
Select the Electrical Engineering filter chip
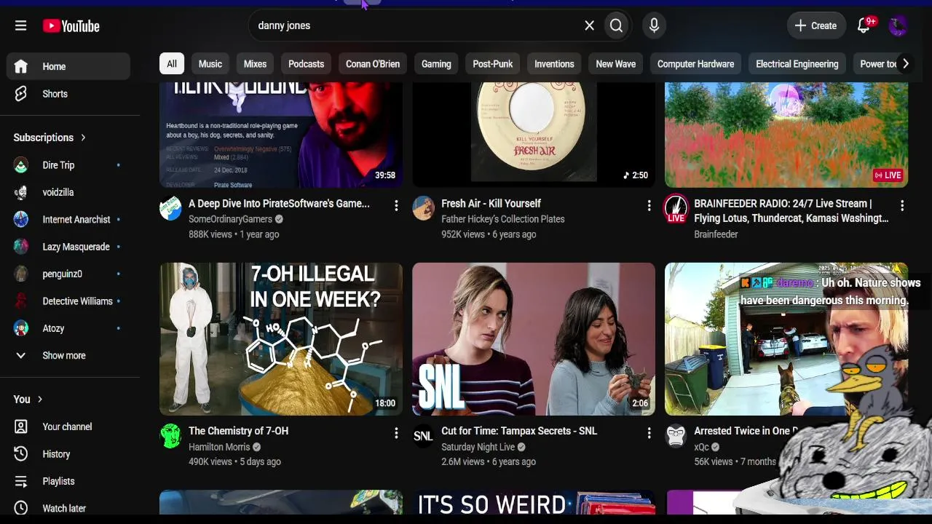[x=797, y=64]
